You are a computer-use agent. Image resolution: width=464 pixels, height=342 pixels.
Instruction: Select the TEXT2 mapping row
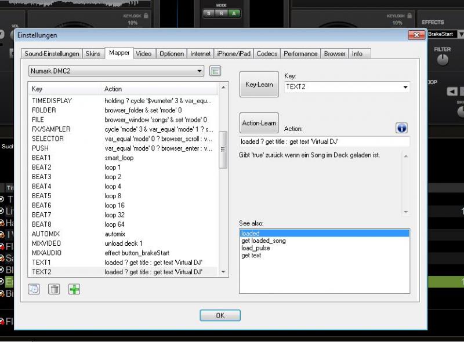tap(123, 272)
